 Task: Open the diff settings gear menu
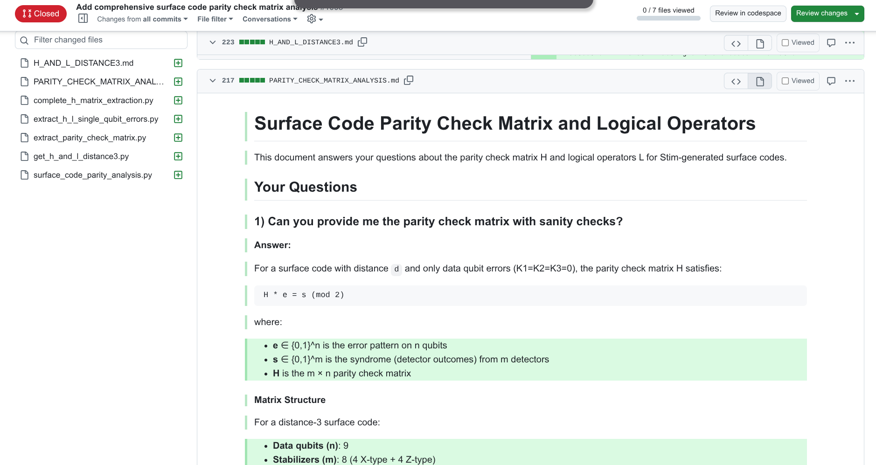pyautogui.click(x=315, y=19)
